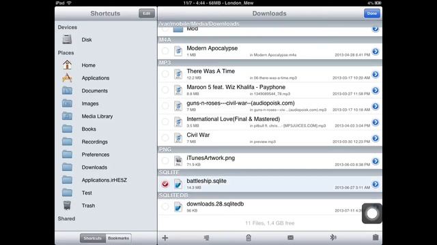Viewport: 437px width, 245px height.
Task: Open the Preferences folder icon
Action: click(x=67, y=154)
